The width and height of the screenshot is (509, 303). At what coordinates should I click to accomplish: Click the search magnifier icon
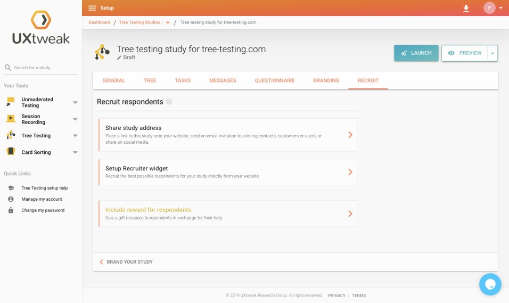[8, 68]
